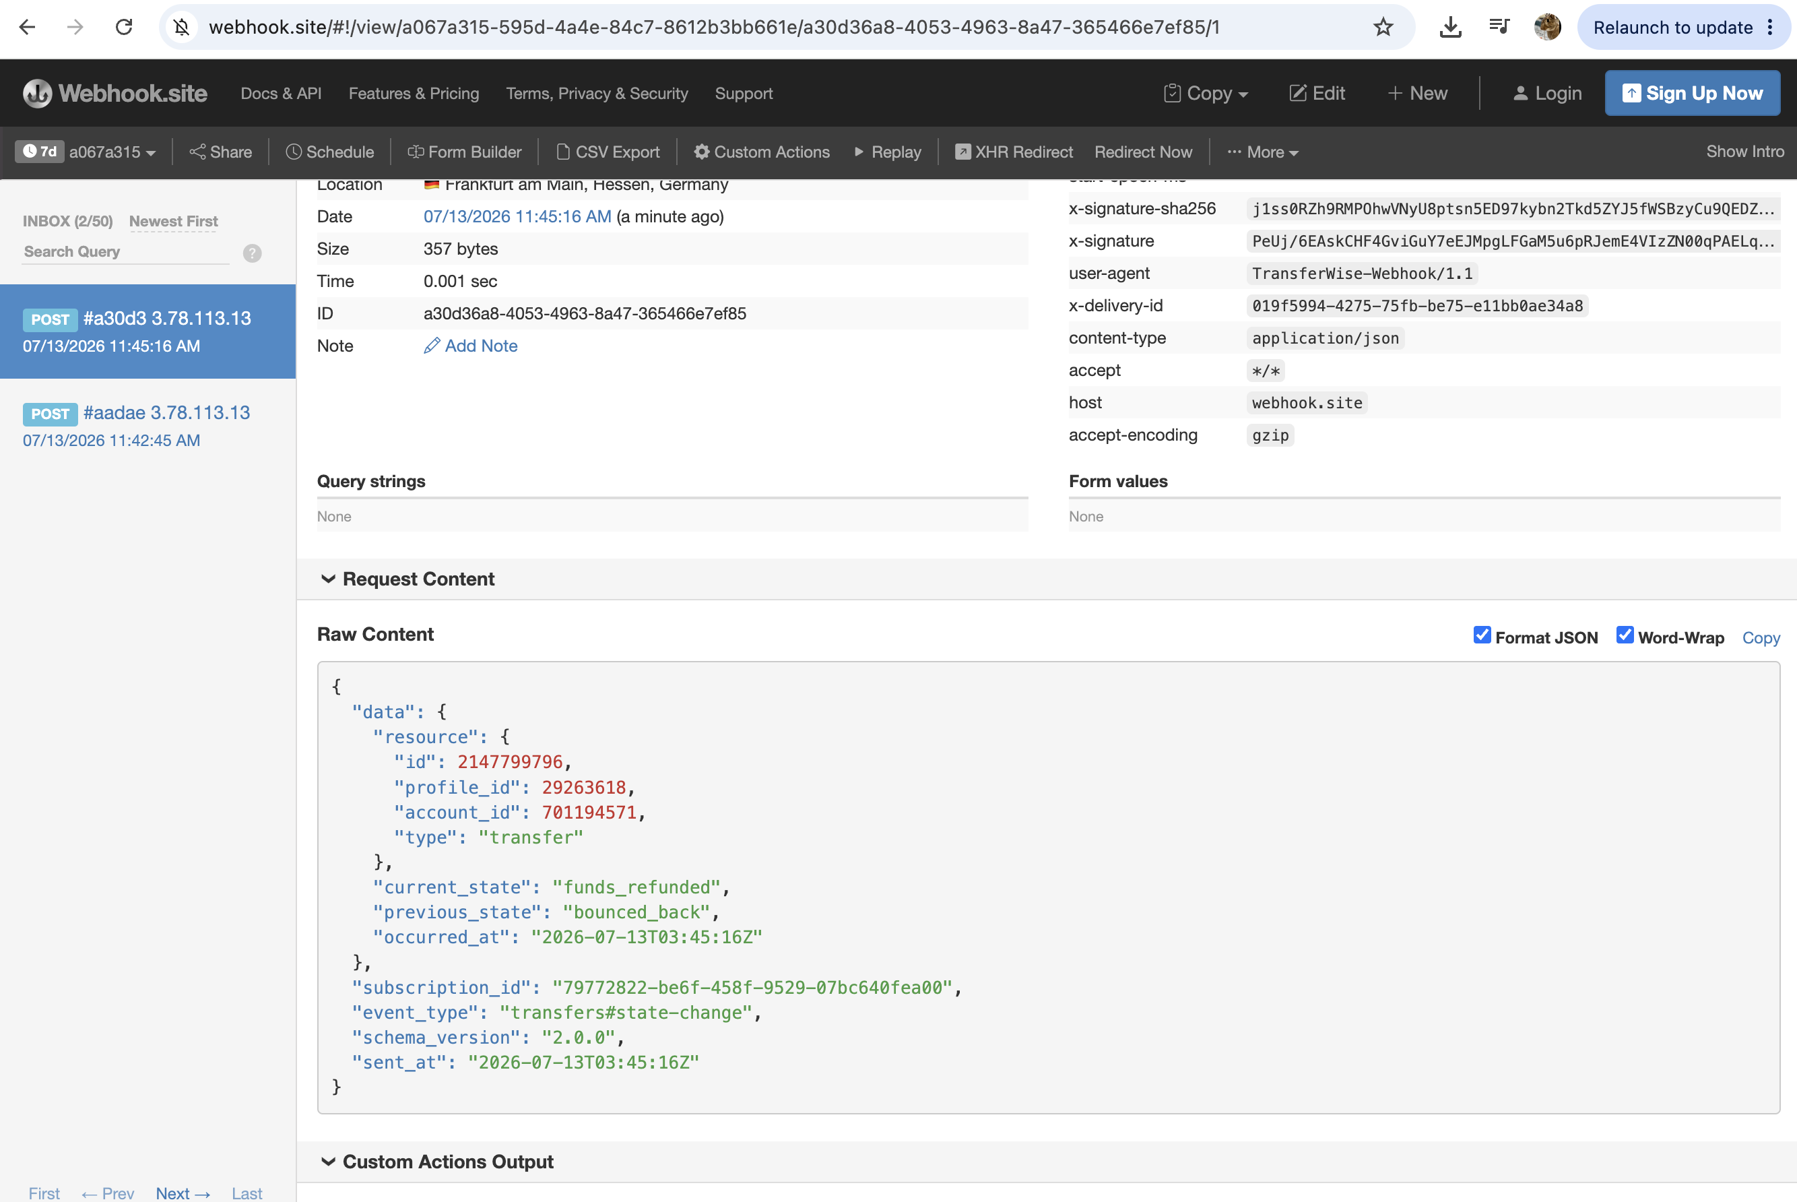Open Docs & API menu item
This screenshot has height=1202, width=1797.
pyautogui.click(x=282, y=94)
